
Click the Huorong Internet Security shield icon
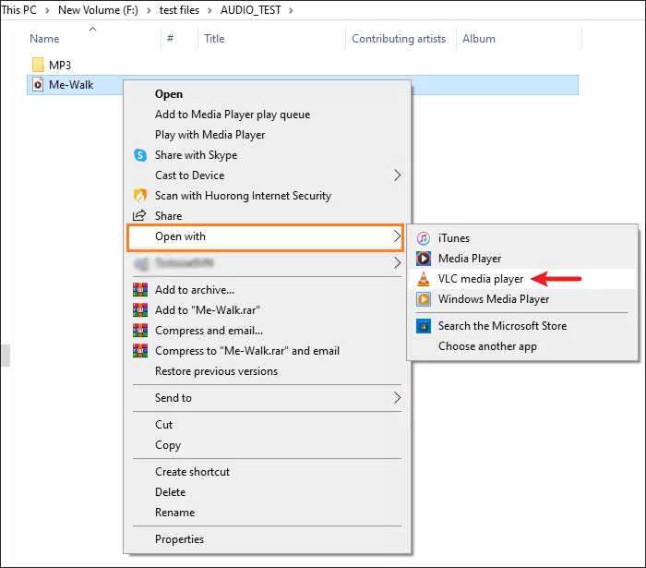click(140, 196)
